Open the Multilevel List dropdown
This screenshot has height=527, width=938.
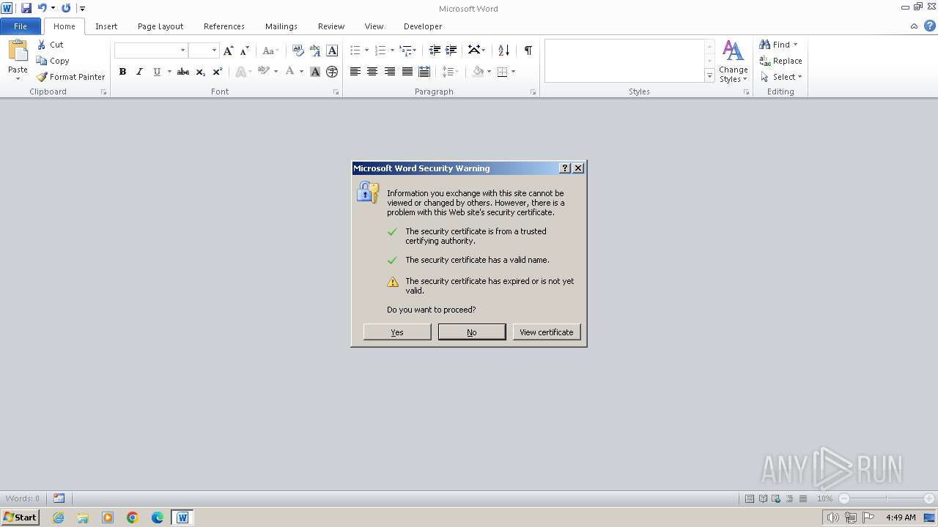(x=407, y=51)
